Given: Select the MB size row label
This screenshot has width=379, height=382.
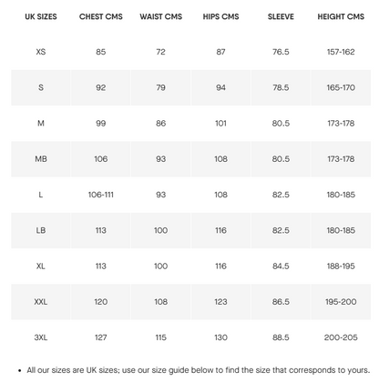Looking at the screenshot, I should 41,159.
